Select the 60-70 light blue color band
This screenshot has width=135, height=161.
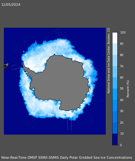pos(115,71)
